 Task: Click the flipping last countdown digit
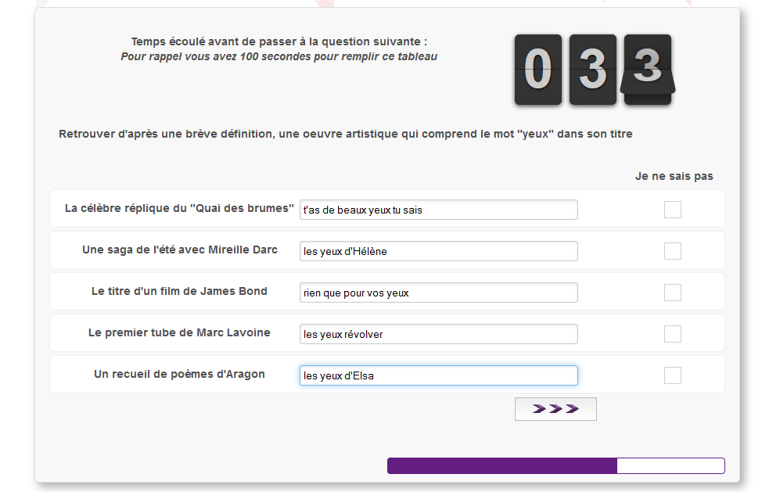[x=647, y=70]
